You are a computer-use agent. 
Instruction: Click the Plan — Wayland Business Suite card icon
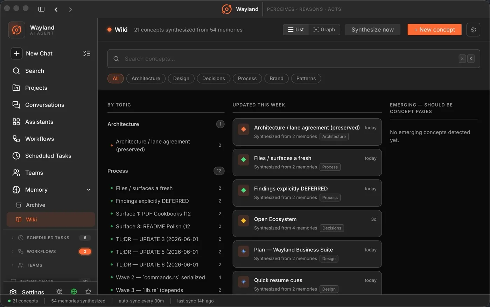click(244, 251)
